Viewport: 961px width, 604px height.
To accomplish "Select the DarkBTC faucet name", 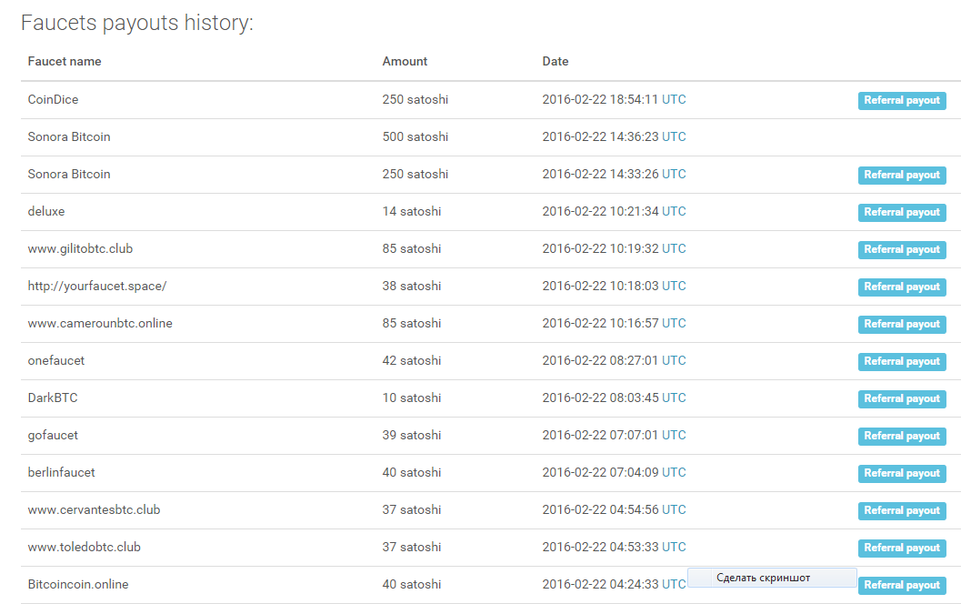I will pyautogui.click(x=53, y=398).
